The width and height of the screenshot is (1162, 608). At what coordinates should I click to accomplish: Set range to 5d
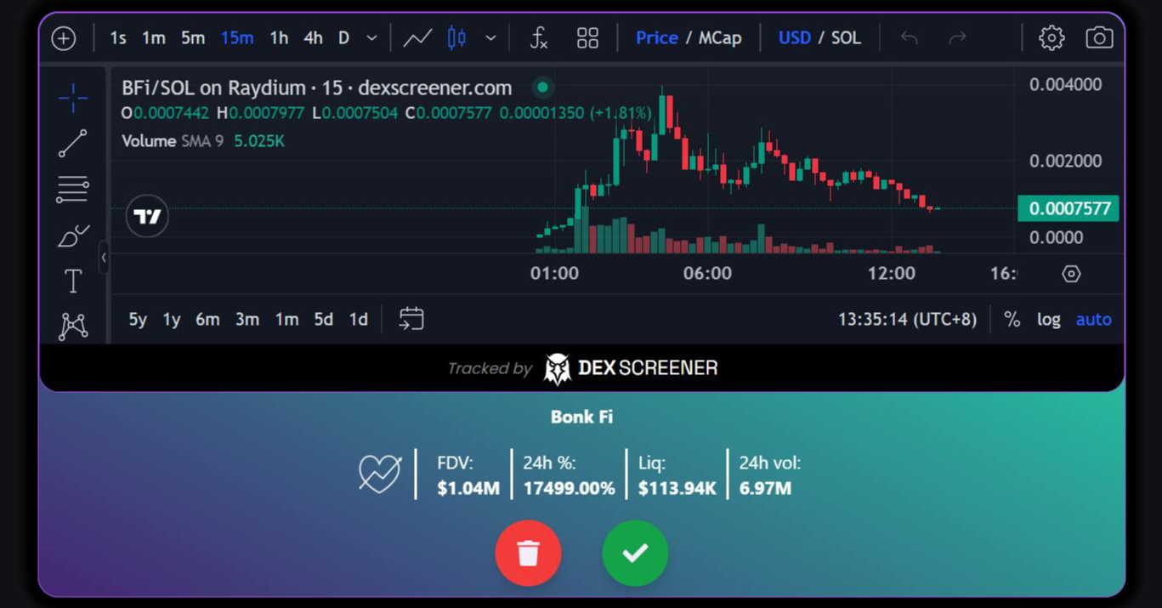[x=324, y=320]
